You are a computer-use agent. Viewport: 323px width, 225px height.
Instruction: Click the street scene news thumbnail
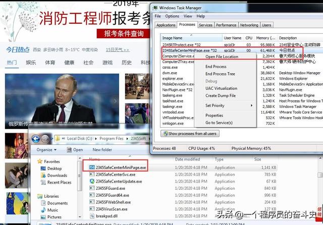137,86
